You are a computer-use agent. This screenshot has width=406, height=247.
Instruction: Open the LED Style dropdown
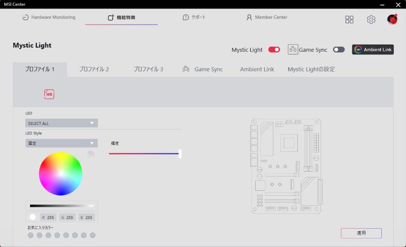pos(62,143)
